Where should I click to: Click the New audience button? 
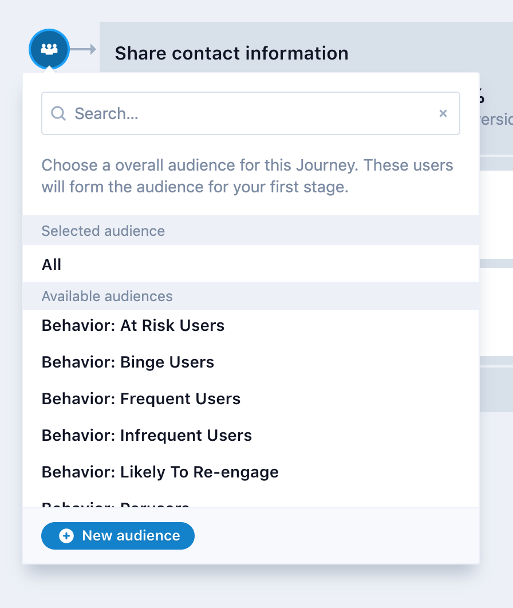[118, 535]
